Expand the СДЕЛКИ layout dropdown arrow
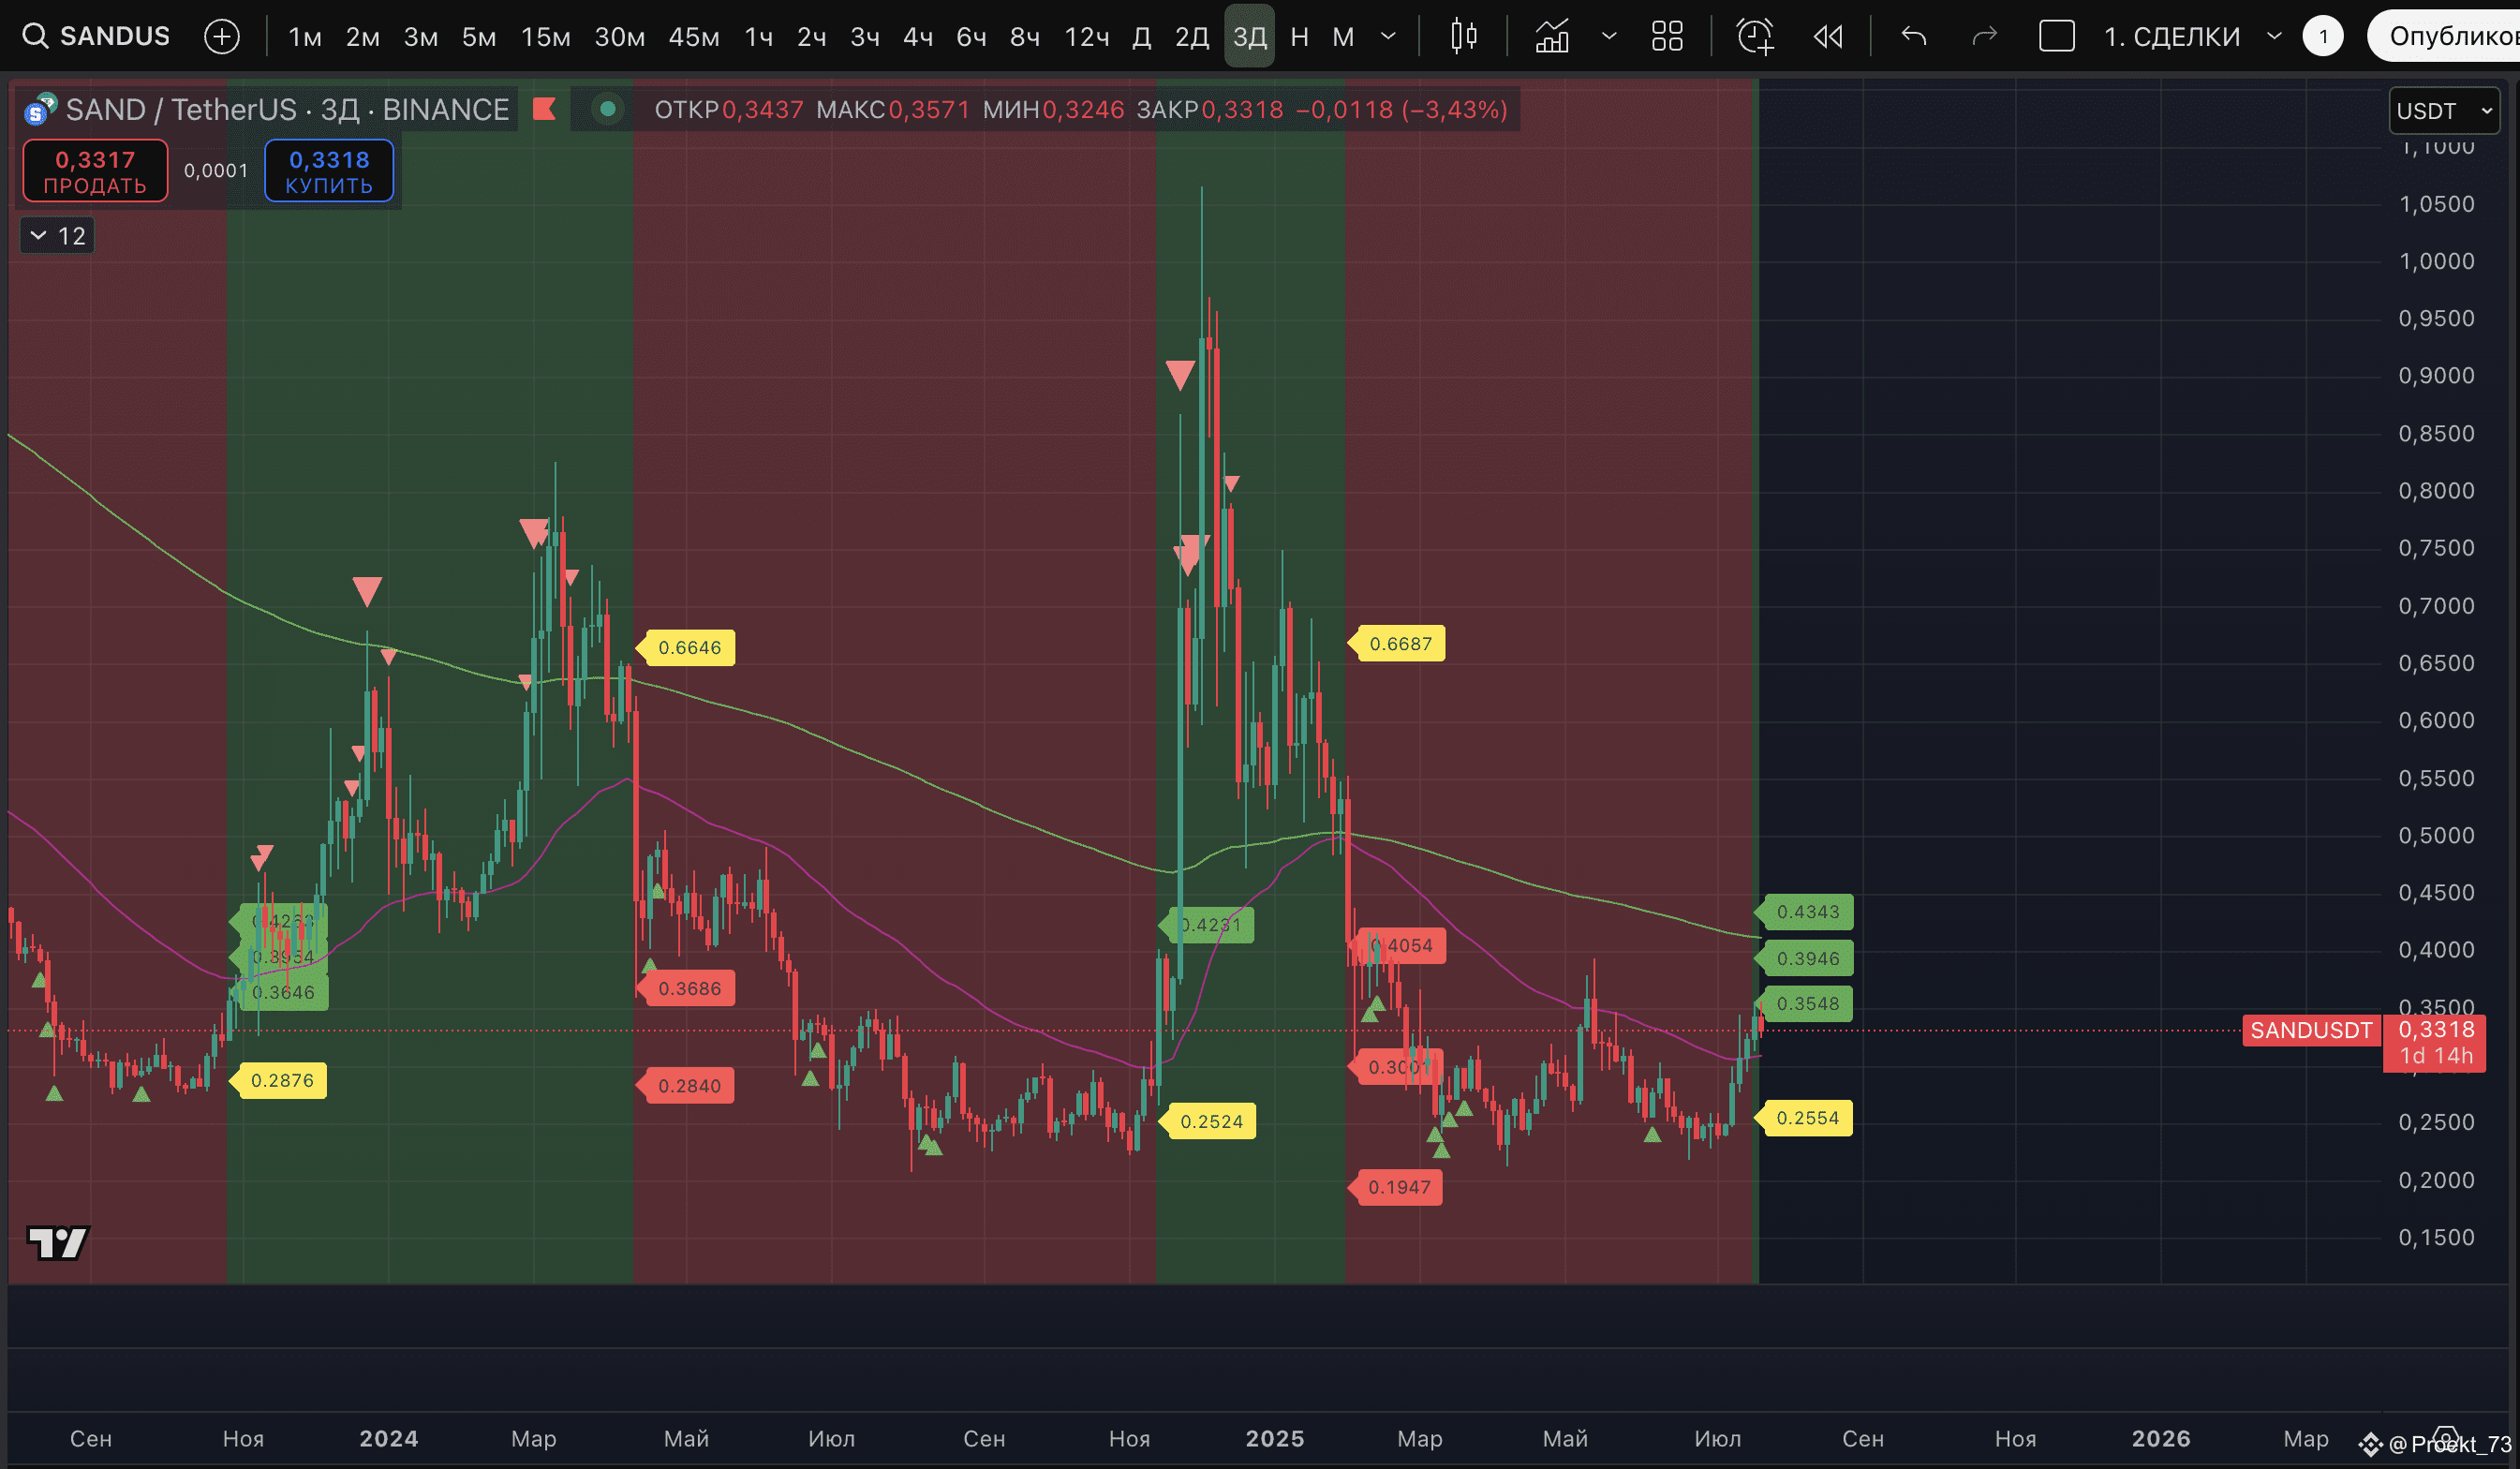2520x1469 pixels. pyautogui.click(x=2274, y=37)
